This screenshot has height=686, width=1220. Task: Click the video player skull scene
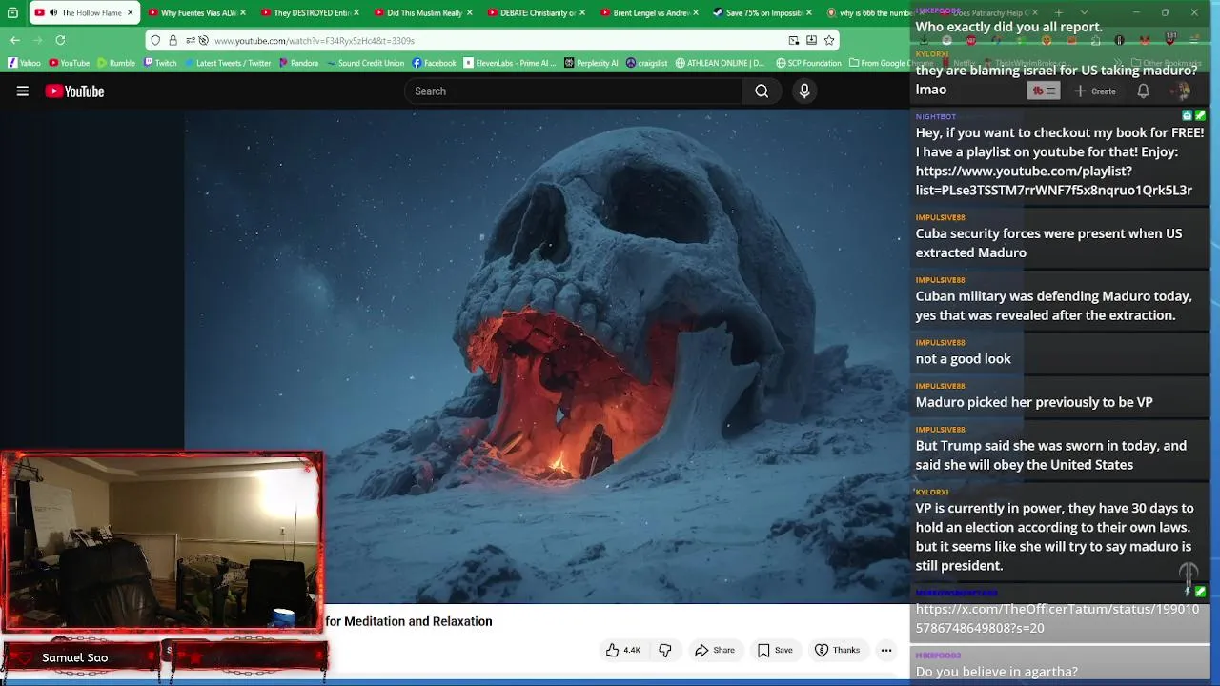(x=547, y=356)
